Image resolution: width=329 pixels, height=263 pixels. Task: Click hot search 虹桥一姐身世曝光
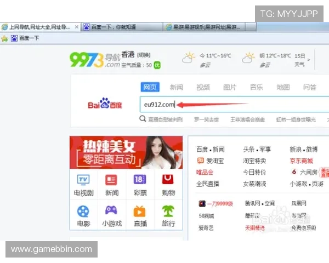point(296,119)
